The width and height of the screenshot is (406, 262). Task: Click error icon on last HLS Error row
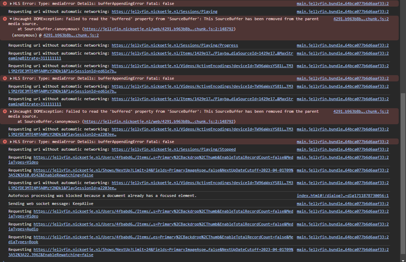coord(5,142)
